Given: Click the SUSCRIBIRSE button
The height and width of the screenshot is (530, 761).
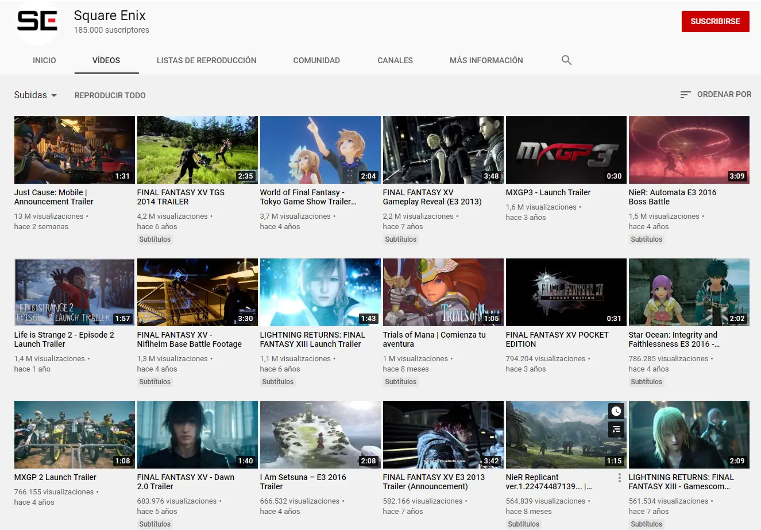Looking at the screenshot, I should click(715, 21).
